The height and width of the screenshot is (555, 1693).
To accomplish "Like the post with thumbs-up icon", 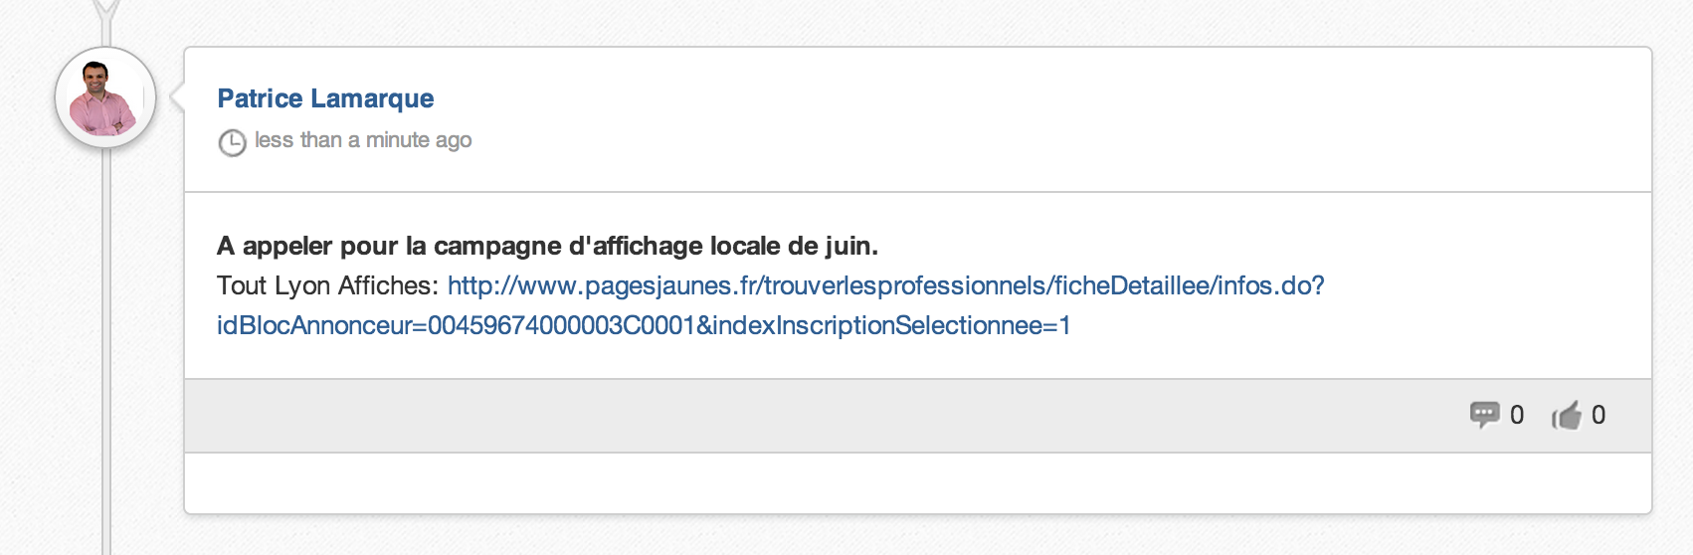I will 1567,415.
